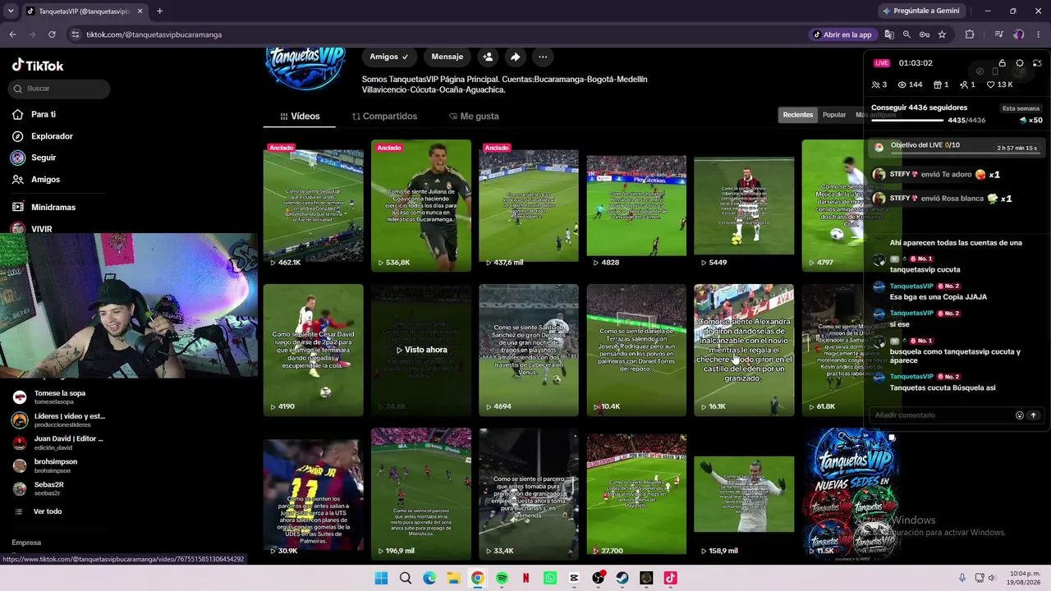
Task: Open the video with 4828 views
Action: [636, 205]
